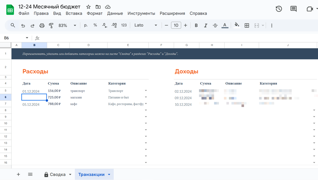Screen dimensions: 318x180
Task: Open version history clock icon
Action: (279, 9)
